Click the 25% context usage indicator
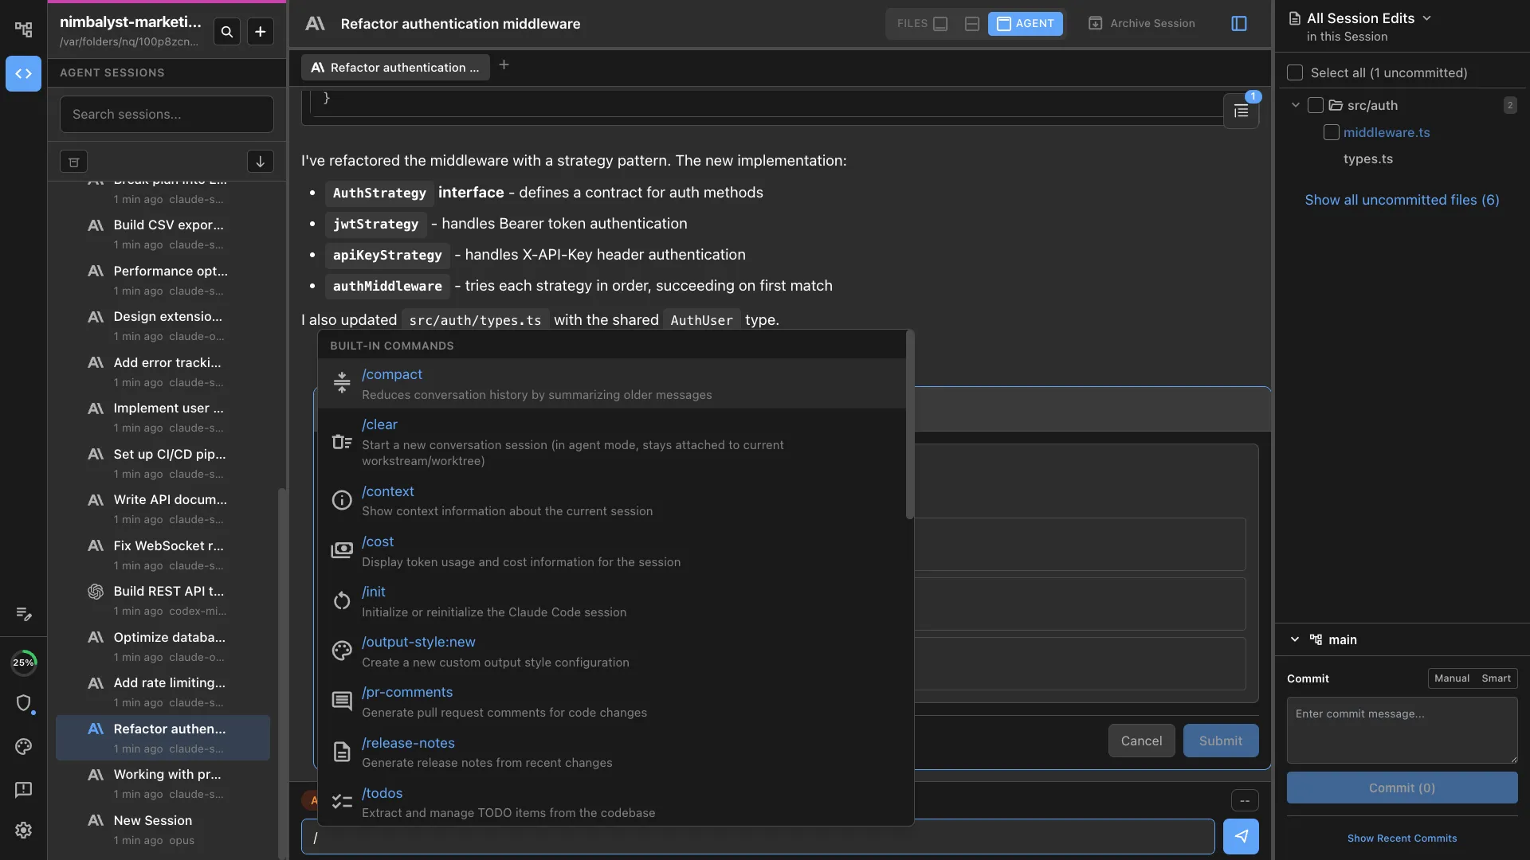 (23, 663)
